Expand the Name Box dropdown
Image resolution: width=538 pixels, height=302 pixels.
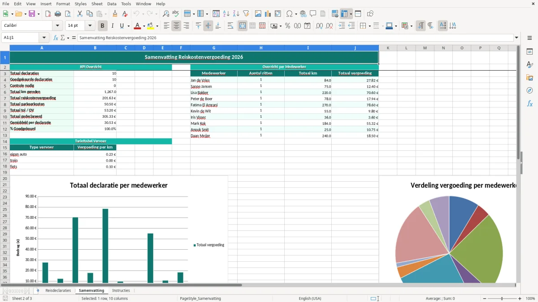point(44,38)
